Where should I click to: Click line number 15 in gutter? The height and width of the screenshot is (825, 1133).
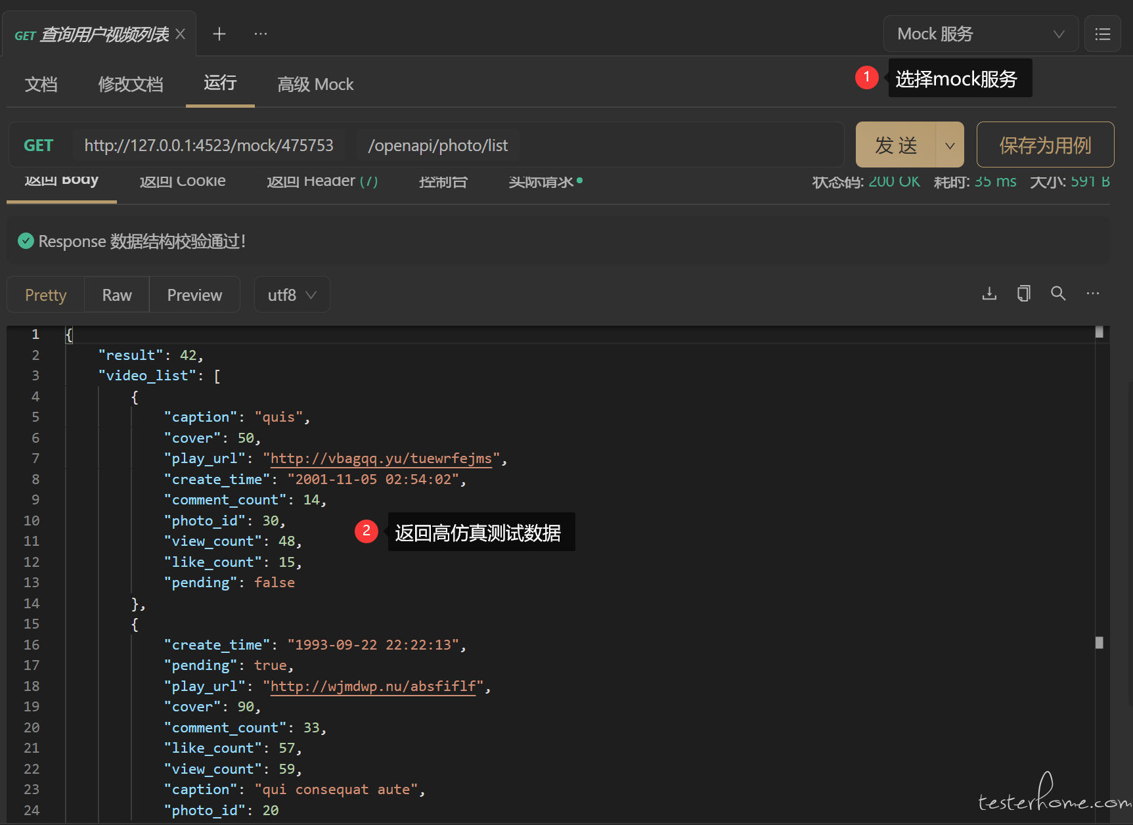[32, 624]
